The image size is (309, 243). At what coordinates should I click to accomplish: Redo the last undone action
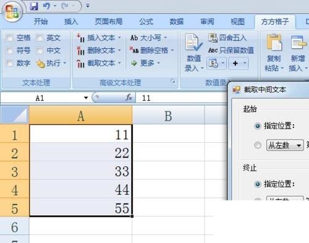coord(65,6)
